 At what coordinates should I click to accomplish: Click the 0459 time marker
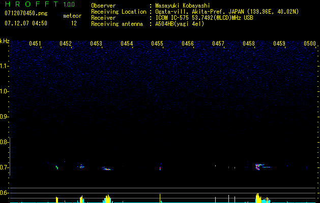tap(279, 44)
